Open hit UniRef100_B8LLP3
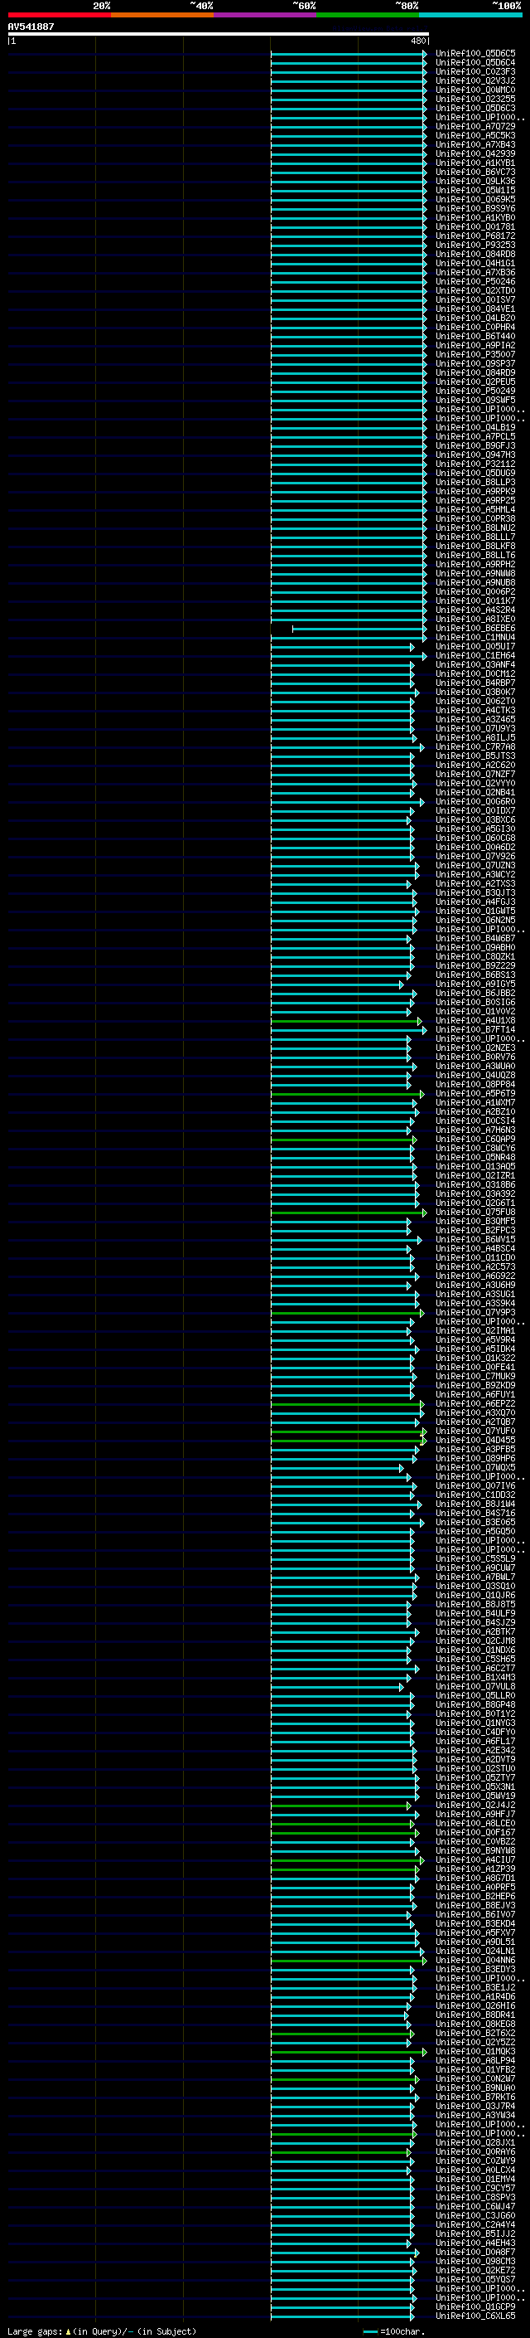 click(x=475, y=482)
